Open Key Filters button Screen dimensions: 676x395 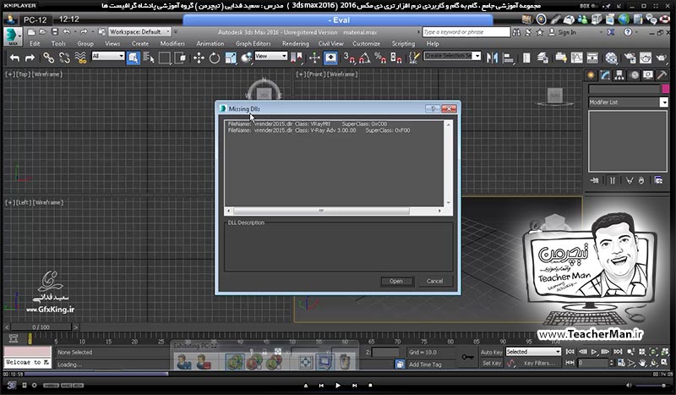pyautogui.click(x=539, y=364)
